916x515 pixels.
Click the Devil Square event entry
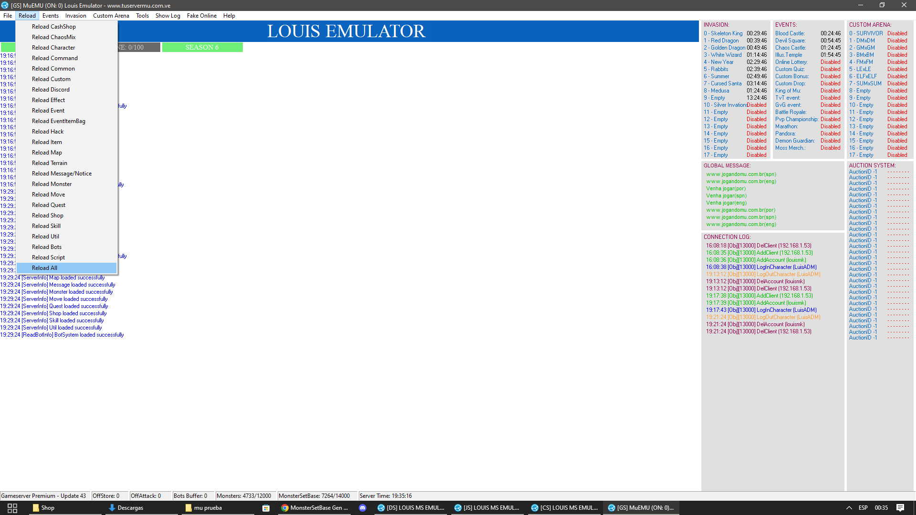click(808, 41)
